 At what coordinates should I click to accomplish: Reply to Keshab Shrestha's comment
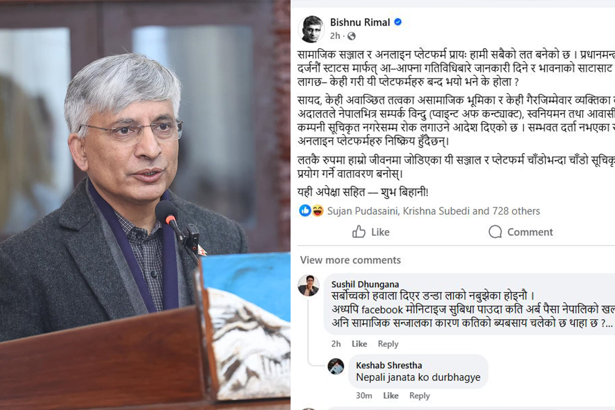[x=419, y=396]
